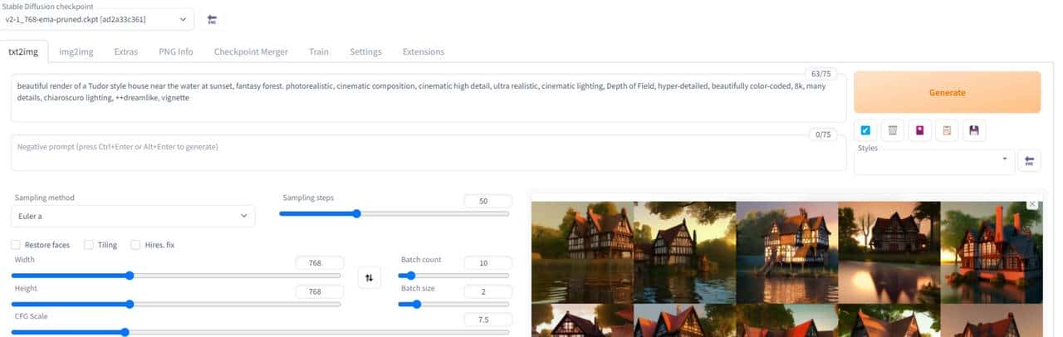Click the trash can clear prompt icon

click(892, 130)
